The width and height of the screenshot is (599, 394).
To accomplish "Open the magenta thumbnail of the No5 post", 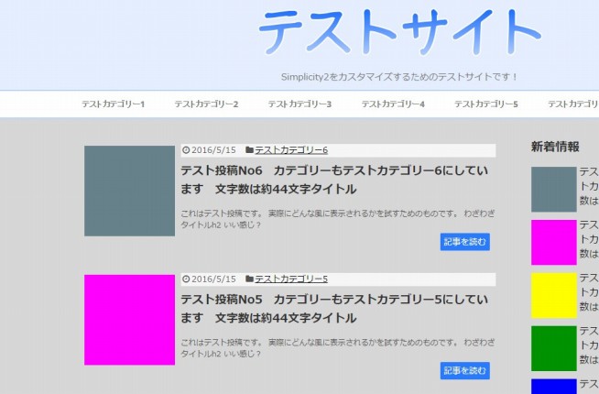I will [129, 320].
